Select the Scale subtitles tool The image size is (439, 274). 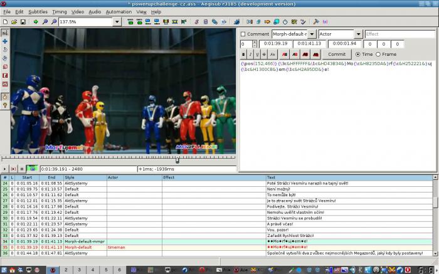click(5, 66)
